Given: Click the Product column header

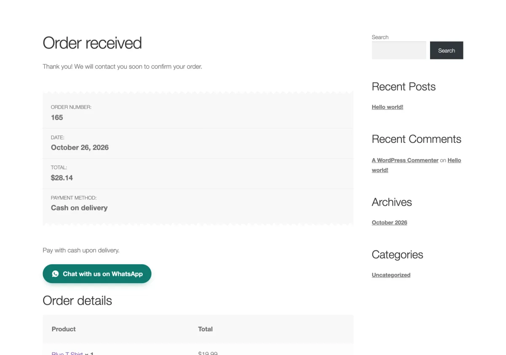Looking at the screenshot, I should tap(64, 329).
